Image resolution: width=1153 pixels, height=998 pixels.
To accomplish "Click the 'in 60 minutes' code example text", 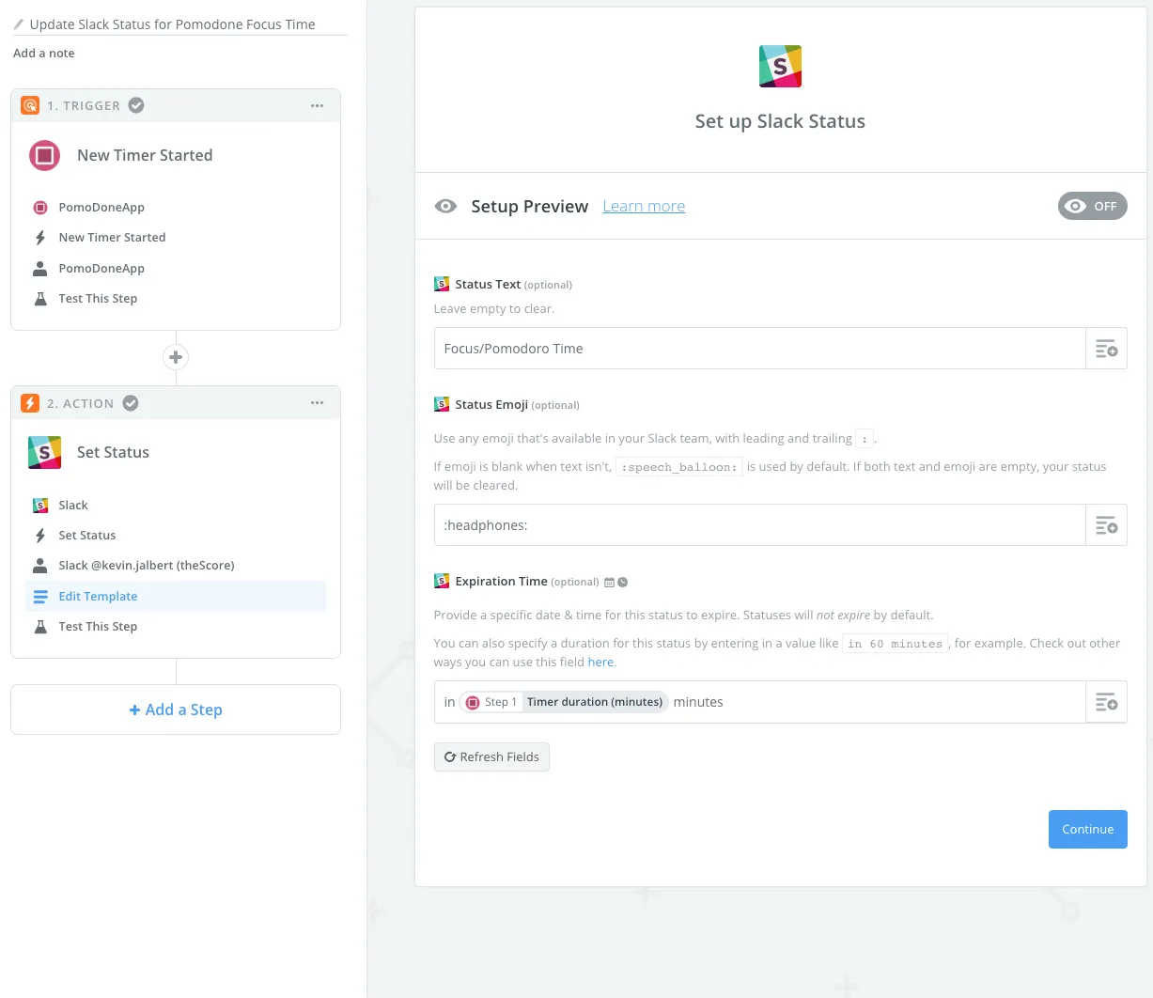I will click(x=895, y=644).
